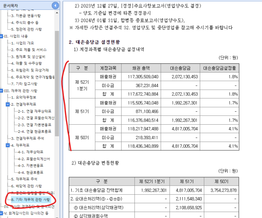The height and width of the screenshot is (218, 262).
Task: Click the ① 대손처리액(상각채권액) row label
Action: (99, 208)
